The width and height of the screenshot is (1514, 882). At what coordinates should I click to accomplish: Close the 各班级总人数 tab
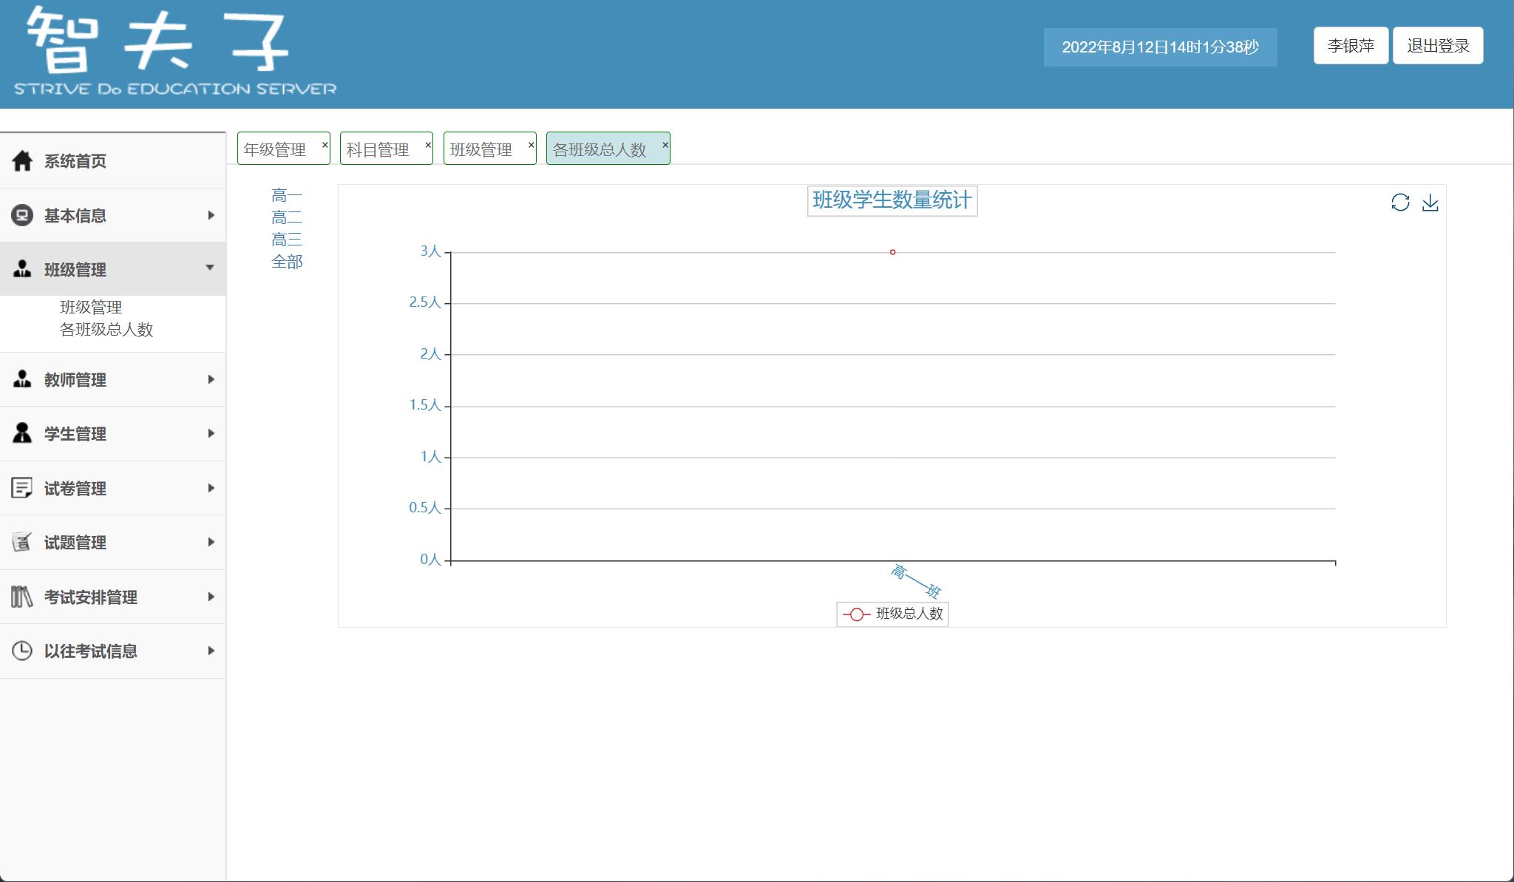pos(665,144)
